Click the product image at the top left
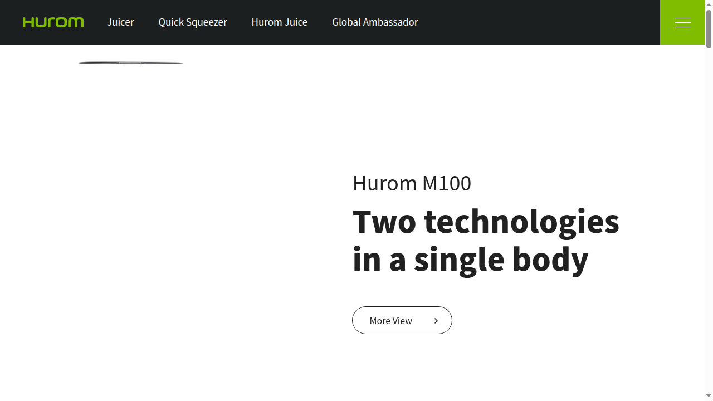This screenshot has width=713, height=401. [x=130, y=62]
